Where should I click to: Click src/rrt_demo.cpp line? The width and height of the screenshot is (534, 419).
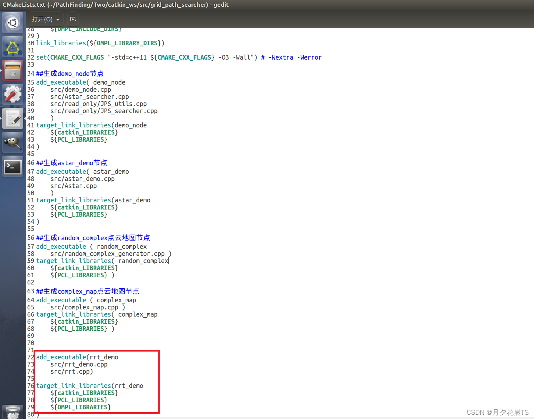[79, 364]
